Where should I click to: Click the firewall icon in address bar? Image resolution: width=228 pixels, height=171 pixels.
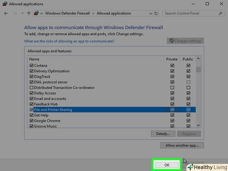point(37,13)
